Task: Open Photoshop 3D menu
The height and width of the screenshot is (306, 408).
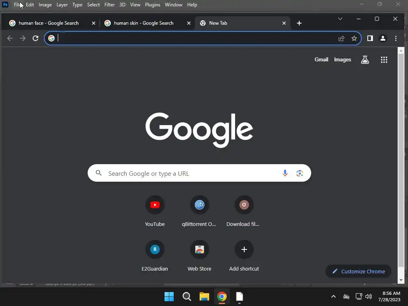Action: point(122,5)
